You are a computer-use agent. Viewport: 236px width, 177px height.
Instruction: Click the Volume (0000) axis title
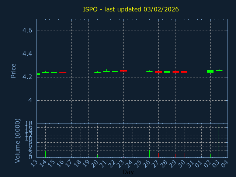(17, 140)
